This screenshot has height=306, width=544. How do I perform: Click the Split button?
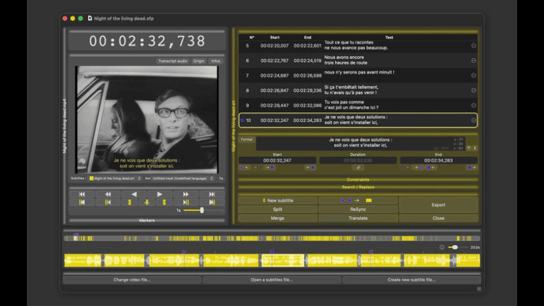point(278,209)
